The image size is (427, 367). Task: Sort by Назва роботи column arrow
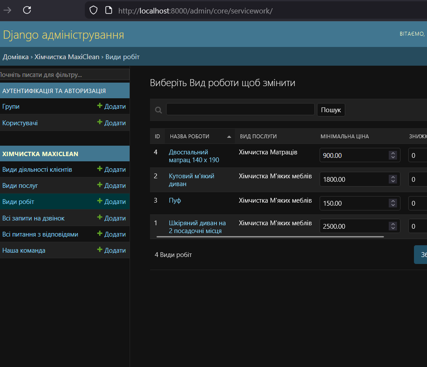[x=229, y=137]
